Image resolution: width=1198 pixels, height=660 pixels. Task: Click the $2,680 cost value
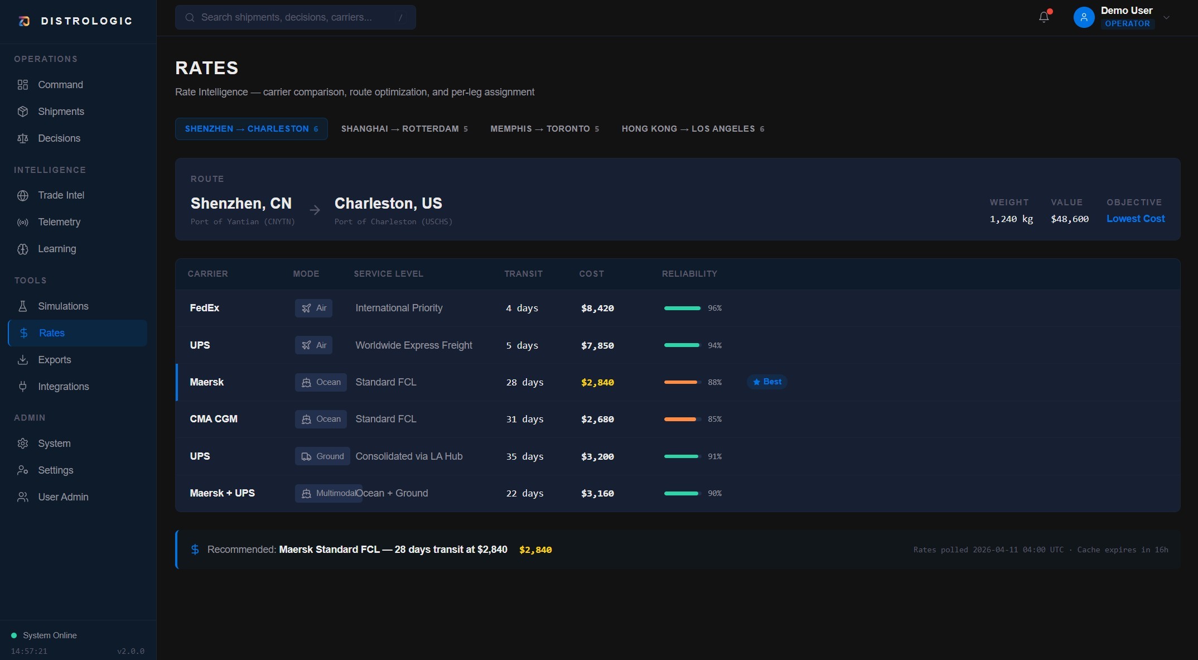click(x=597, y=419)
